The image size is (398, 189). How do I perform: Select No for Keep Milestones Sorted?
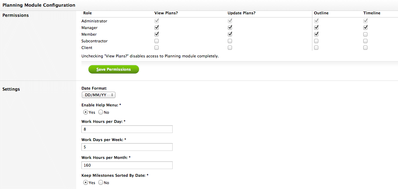pos(101,182)
